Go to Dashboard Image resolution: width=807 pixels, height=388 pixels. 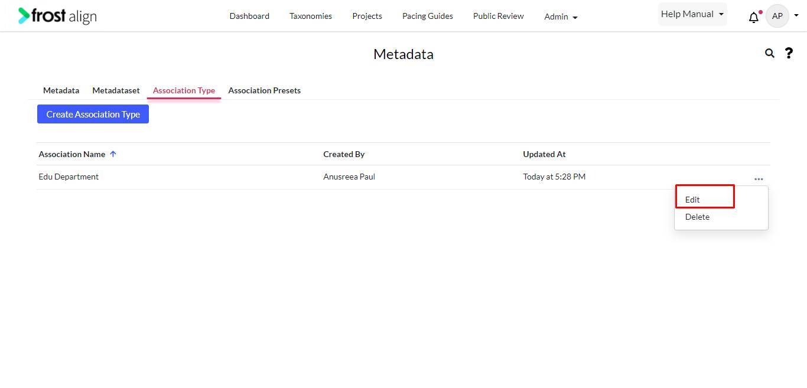(x=249, y=16)
